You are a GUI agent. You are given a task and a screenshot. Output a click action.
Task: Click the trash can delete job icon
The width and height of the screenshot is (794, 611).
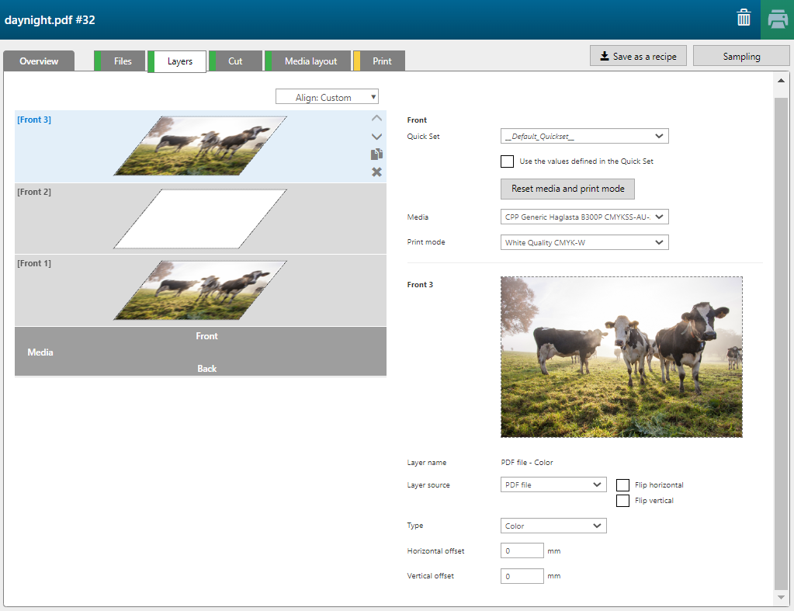click(744, 19)
